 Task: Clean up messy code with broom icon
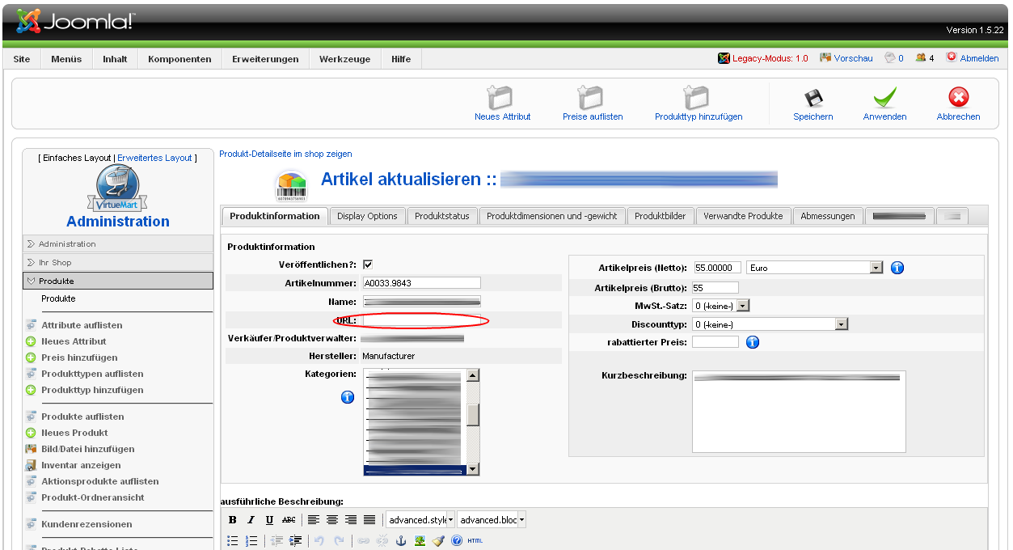click(x=438, y=540)
